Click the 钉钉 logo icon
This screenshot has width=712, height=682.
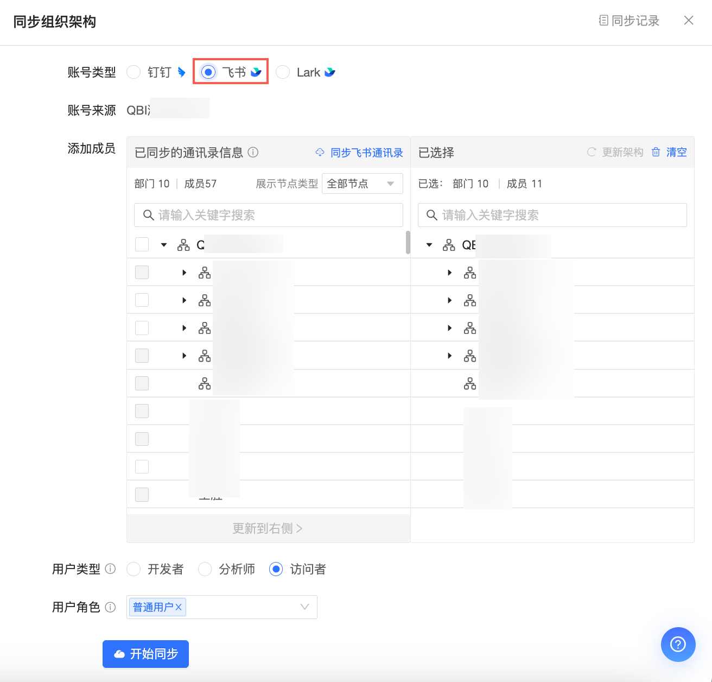[182, 72]
